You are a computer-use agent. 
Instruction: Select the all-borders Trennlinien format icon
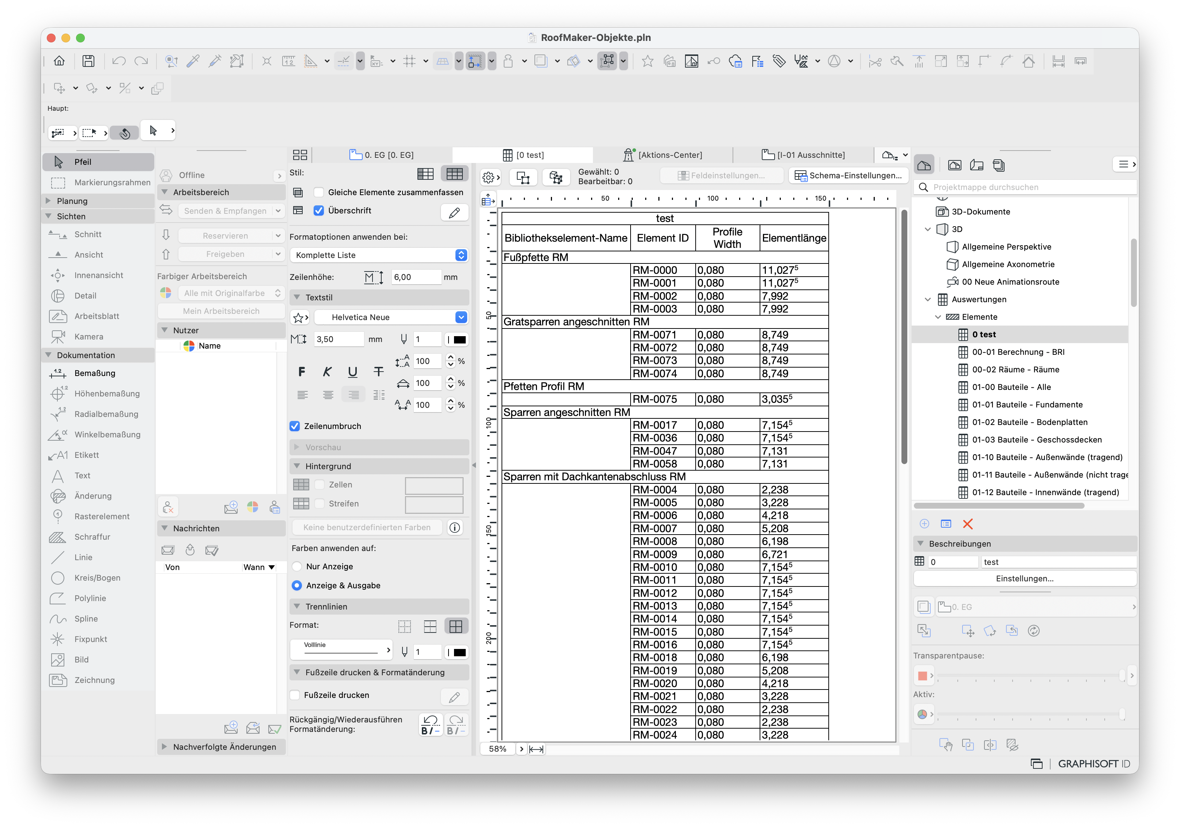pyautogui.click(x=456, y=626)
